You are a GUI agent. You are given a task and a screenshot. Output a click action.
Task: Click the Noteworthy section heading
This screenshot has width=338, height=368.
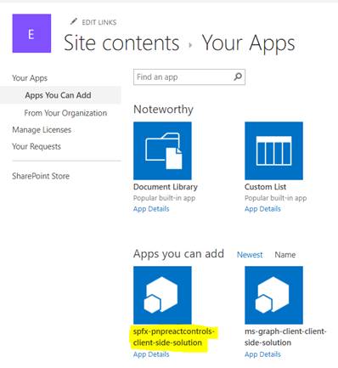tap(163, 110)
